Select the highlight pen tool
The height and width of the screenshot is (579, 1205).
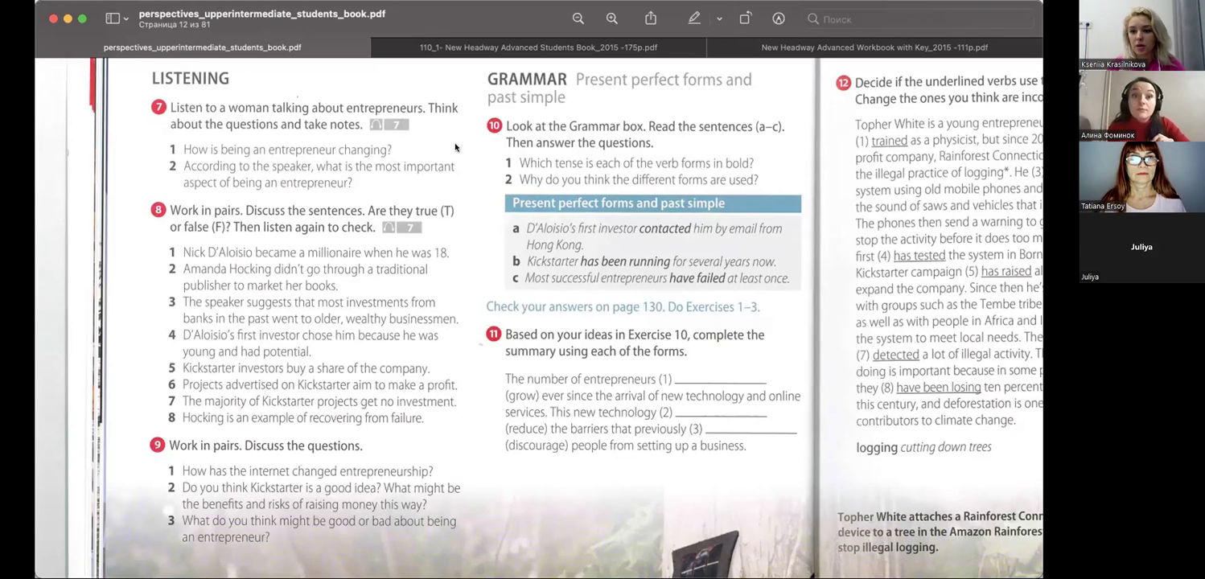pyautogui.click(x=694, y=18)
